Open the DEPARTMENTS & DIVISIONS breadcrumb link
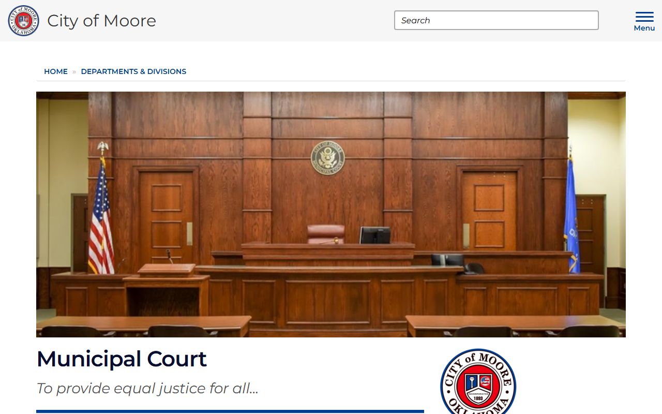Screen dimensions: 662x414 [x=133, y=71]
